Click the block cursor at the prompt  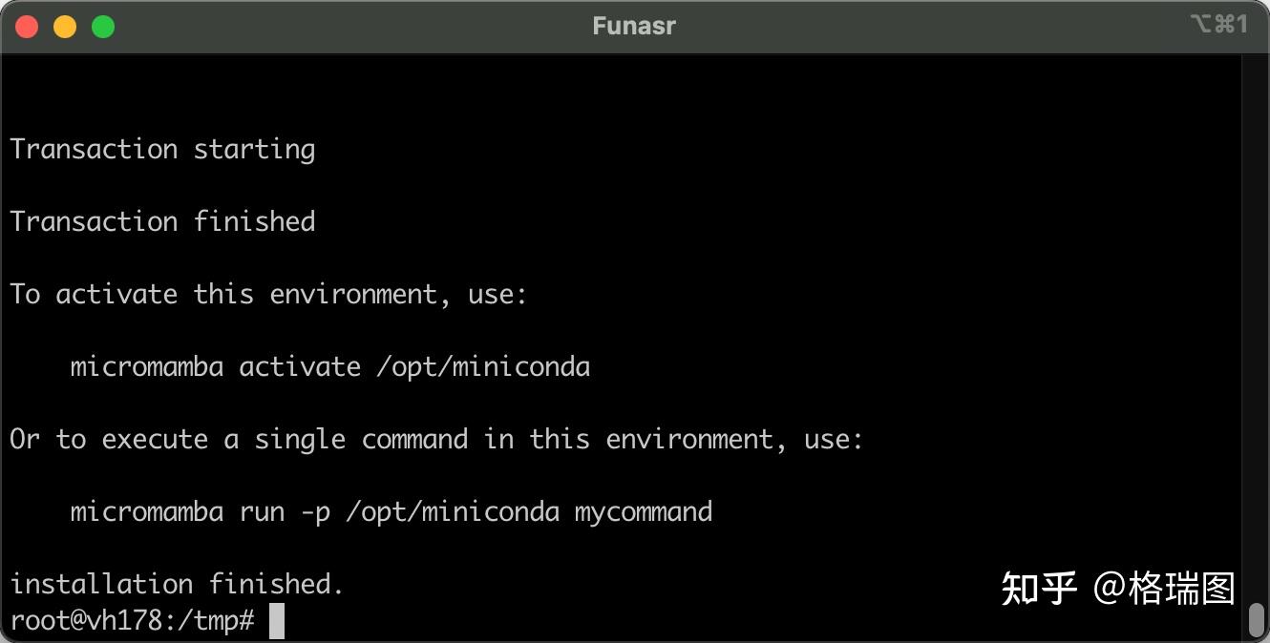coord(277,620)
